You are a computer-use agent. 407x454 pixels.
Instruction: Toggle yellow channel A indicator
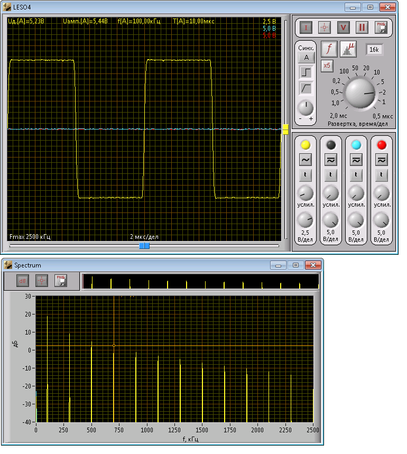[x=306, y=145]
